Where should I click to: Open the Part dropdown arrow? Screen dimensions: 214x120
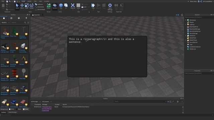[61, 10]
